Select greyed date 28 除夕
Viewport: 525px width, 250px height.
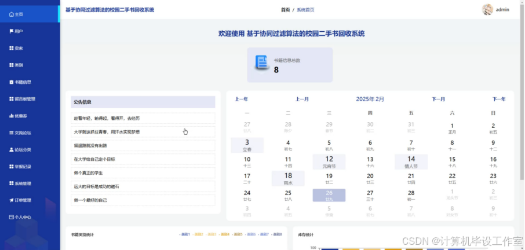tap(288, 128)
